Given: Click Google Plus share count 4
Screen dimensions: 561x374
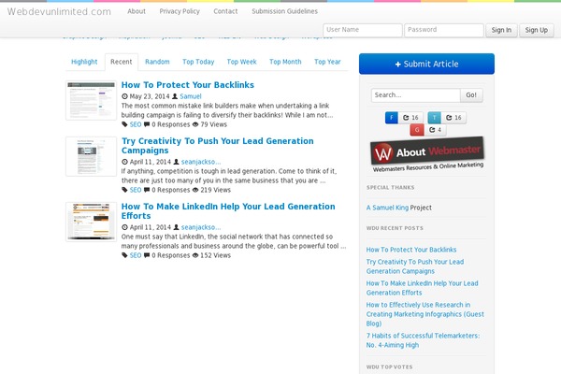Looking at the screenshot, I should [436, 130].
